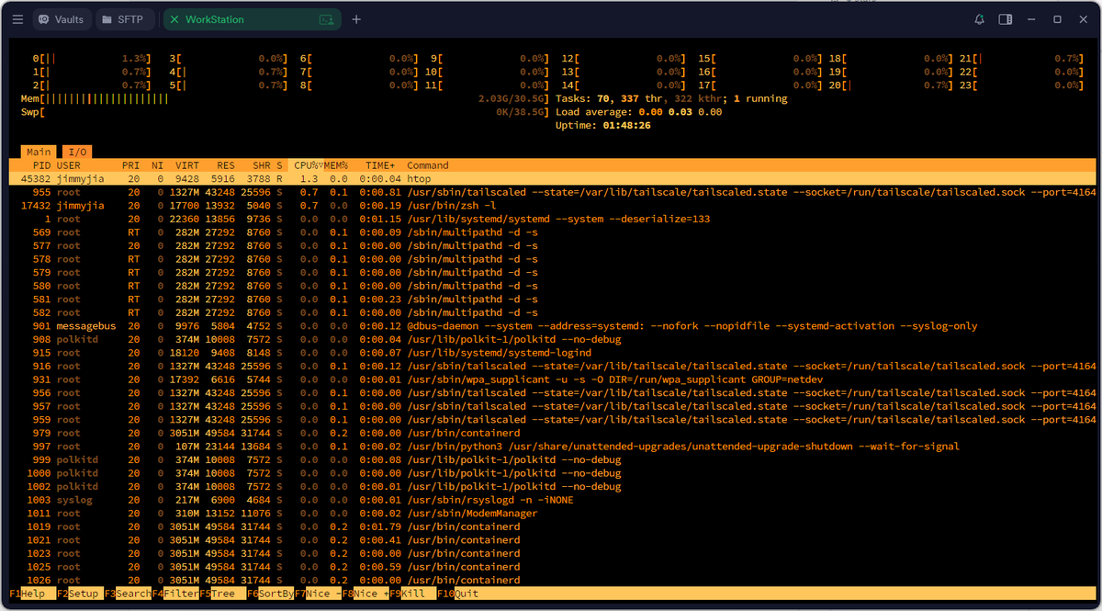Select the WorkStation terminal tab
The image size is (1102, 611).
(252, 19)
